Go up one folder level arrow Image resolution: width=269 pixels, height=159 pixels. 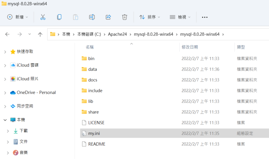40,34
